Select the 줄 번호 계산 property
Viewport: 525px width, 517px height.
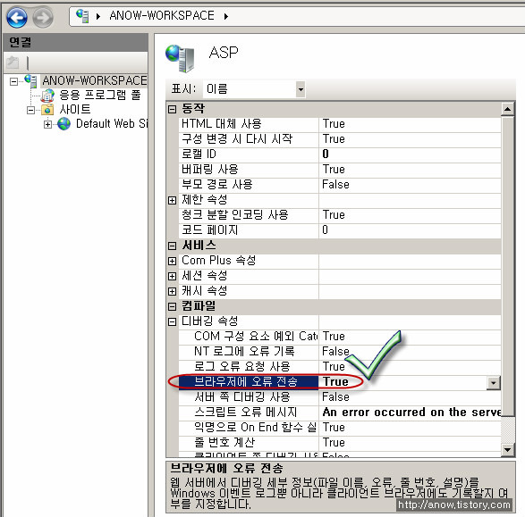pyautogui.click(x=249, y=443)
